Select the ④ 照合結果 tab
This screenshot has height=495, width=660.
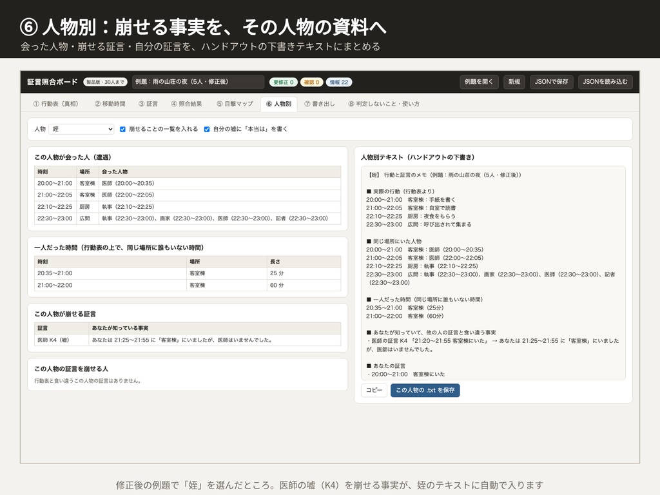pyautogui.click(x=186, y=104)
